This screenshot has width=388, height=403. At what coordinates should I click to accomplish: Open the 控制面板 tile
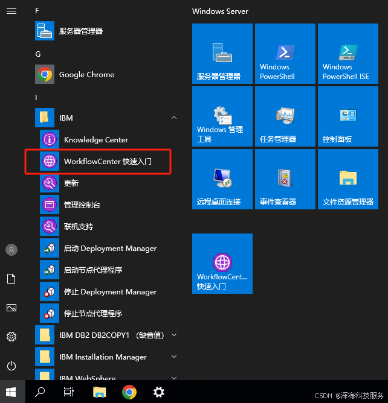pos(348,116)
